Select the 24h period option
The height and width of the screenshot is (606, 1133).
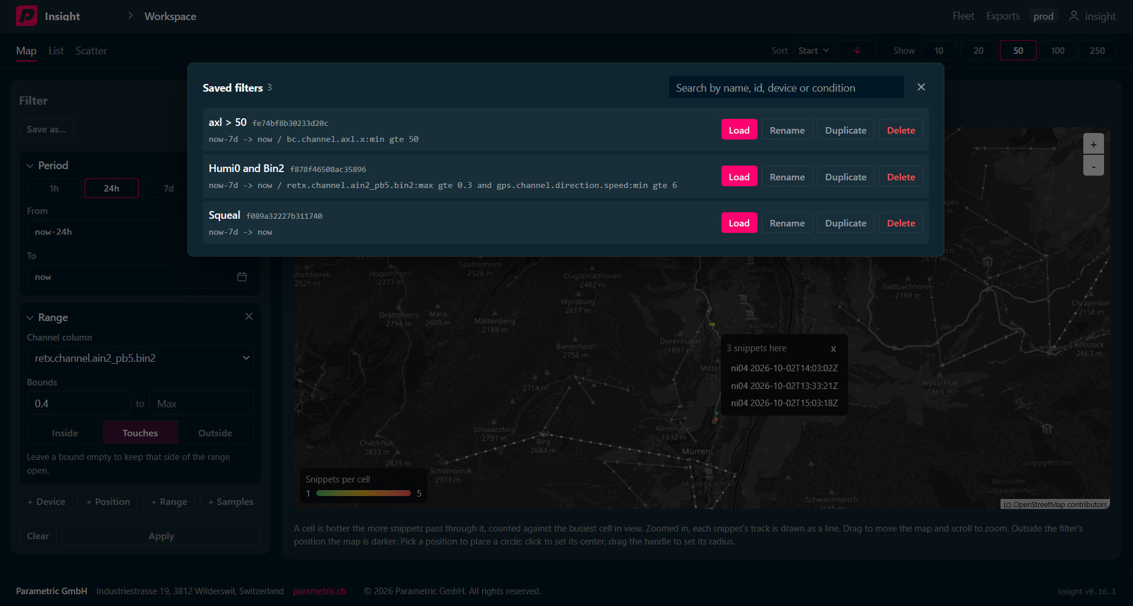click(112, 188)
